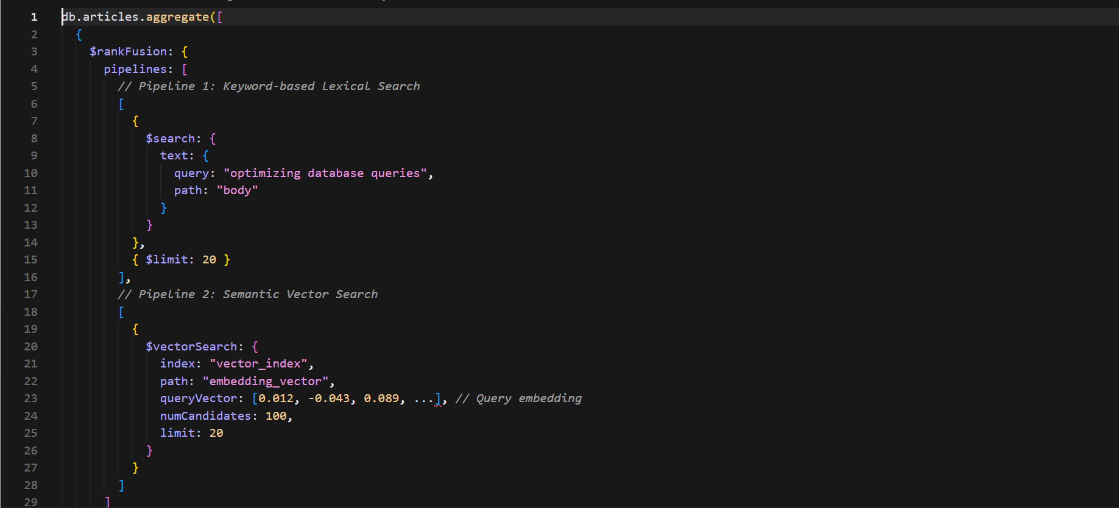Click the $limit stage operator
The width and height of the screenshot is (1119, 508).
click(x=166, y=260)
